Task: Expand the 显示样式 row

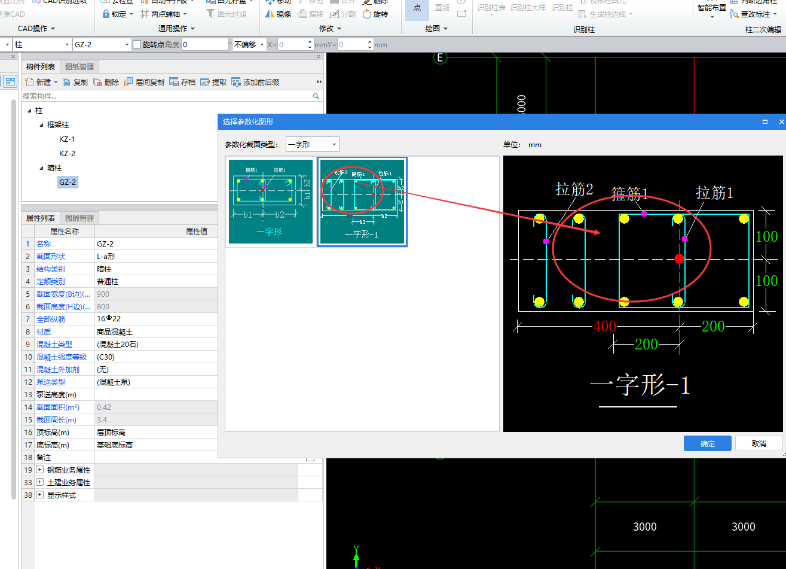Action: tap(40, 495)
